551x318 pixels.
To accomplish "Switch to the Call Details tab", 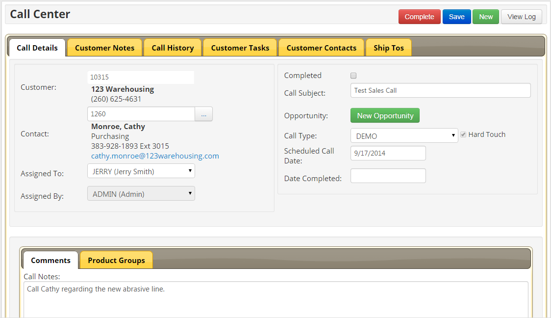I will pyautogui.click(x=37, y=48).
